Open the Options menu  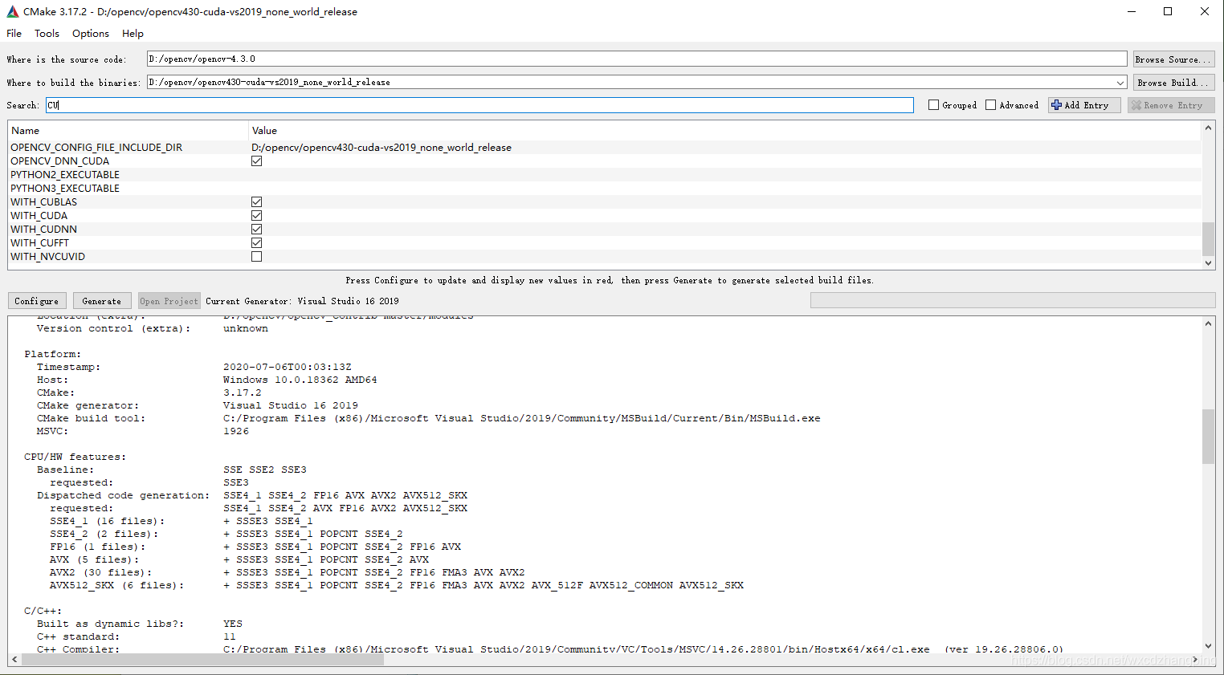(x=91, y=34)
